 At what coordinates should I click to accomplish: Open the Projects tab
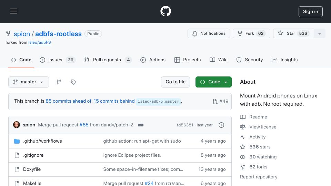coord(188,60)
